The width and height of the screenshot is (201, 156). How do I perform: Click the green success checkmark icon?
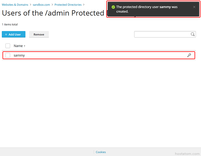pos(113,7)
